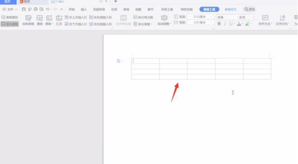Apply the green highlight color pen
Viewport: 298px width, 164px height.
(x=247, y=24)
